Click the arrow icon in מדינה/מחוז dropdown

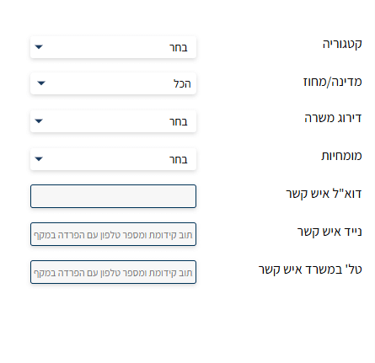(x=41, y=83)
